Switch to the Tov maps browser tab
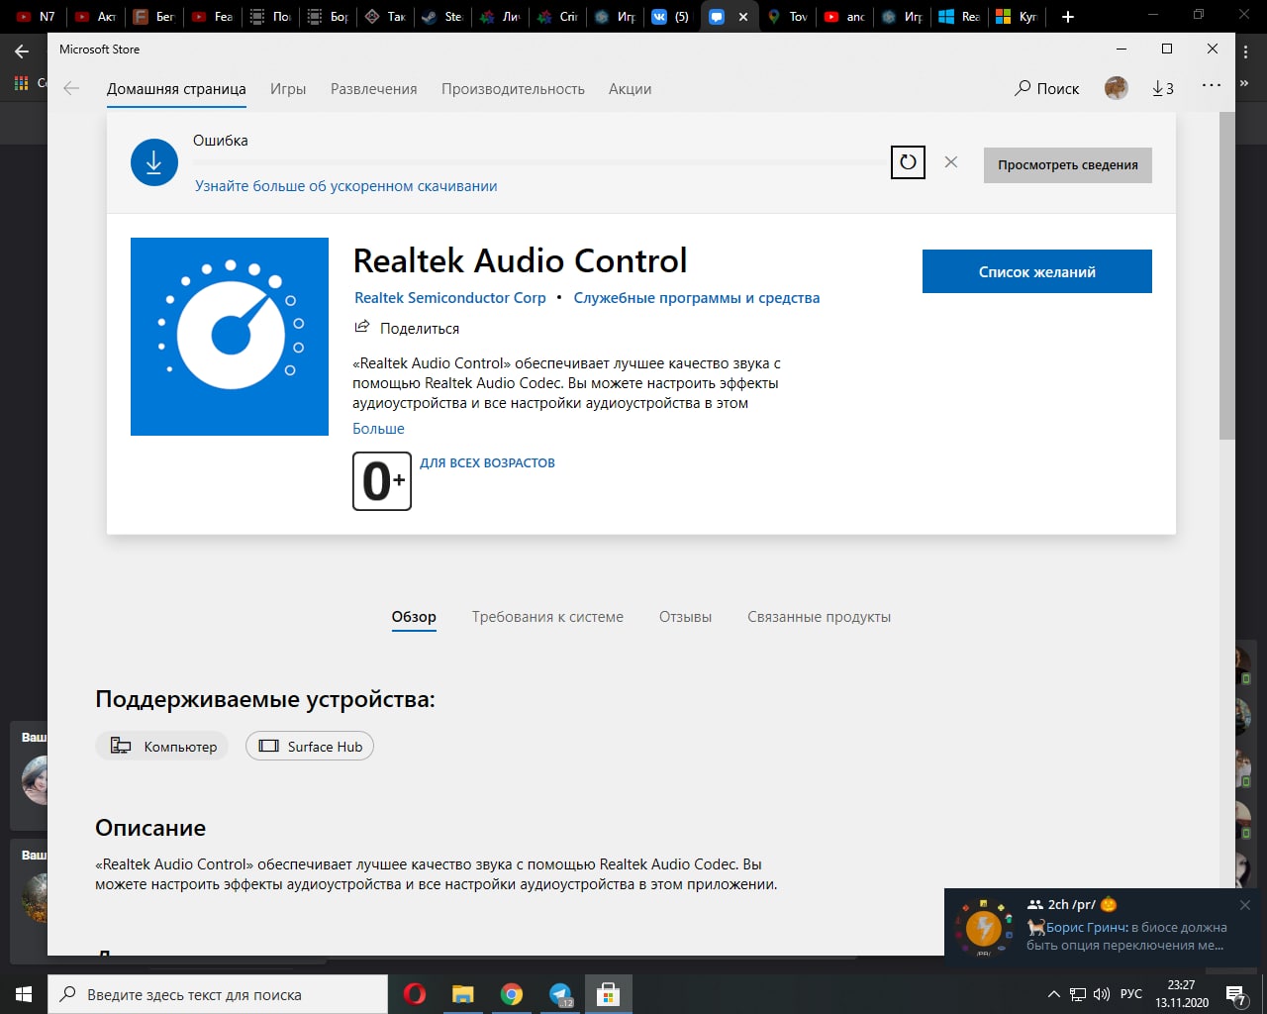The width and height of the screenshot is (1267, 1014). pyautogui.click(x=787, y=16)
